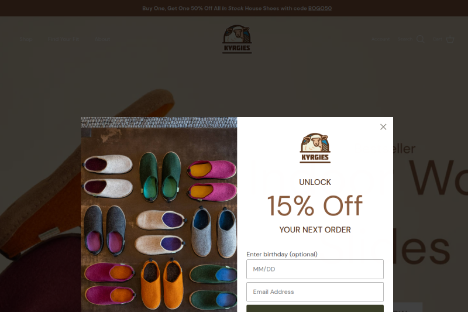This screenshot has height=312, width=468.
Task: Click the gray slippers with navy lining
Action: click(213, 232)
